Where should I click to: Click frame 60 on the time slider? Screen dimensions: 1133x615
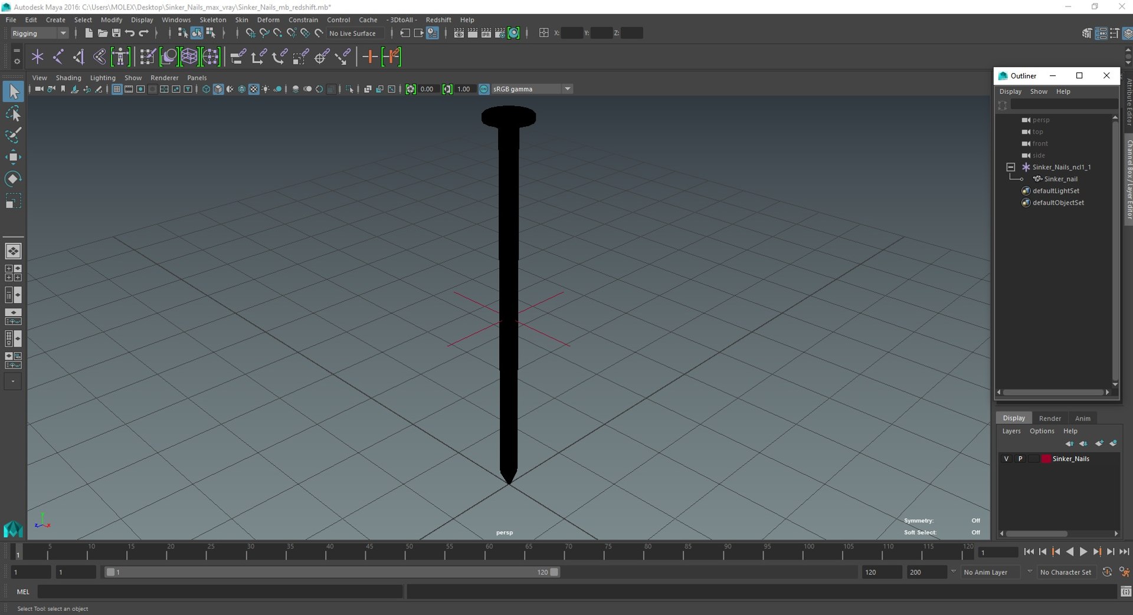(x=489, y=552)
